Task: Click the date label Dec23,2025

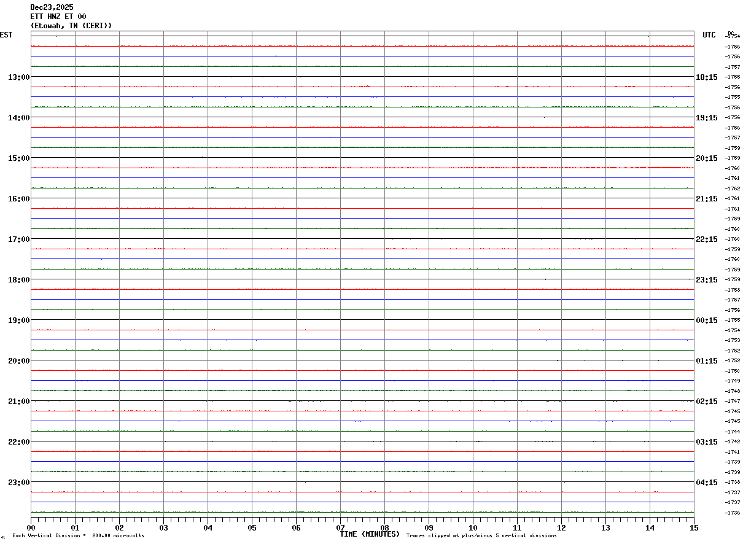Action: (x=52, y=7)
